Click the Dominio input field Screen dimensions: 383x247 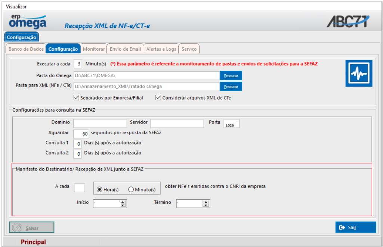pos(100,123)
